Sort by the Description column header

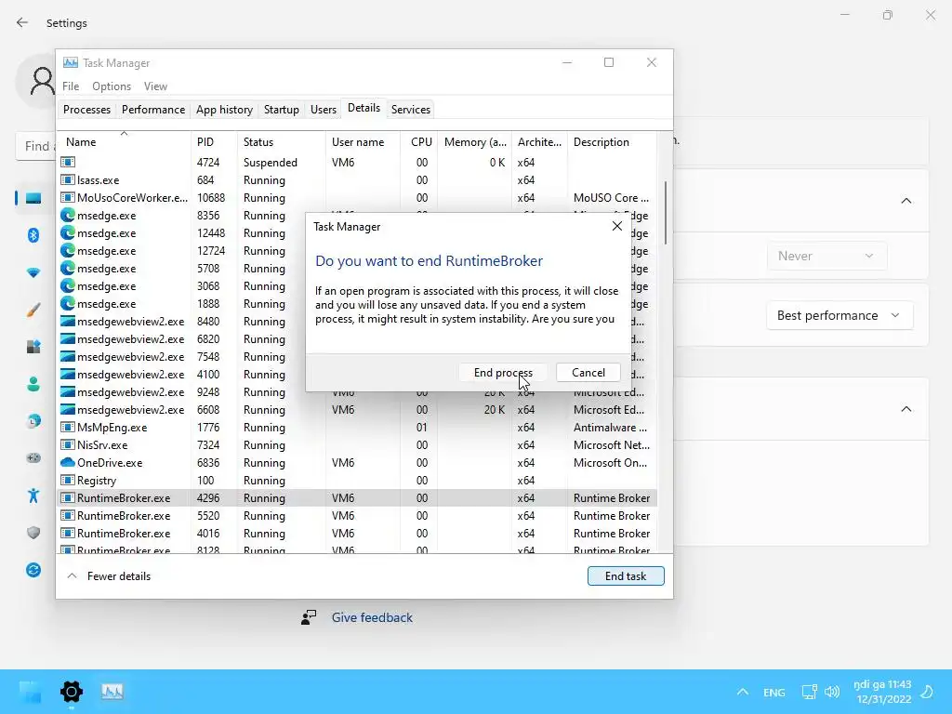tap(612, 142)
